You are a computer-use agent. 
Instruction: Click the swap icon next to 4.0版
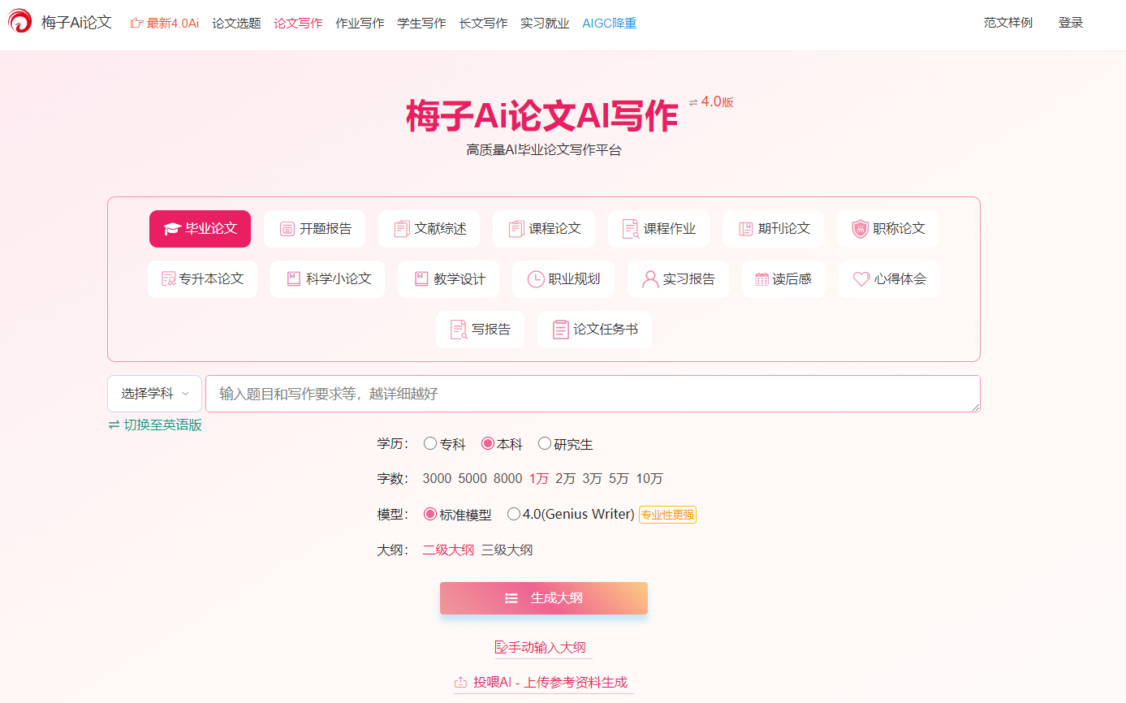tap(693, 102)
